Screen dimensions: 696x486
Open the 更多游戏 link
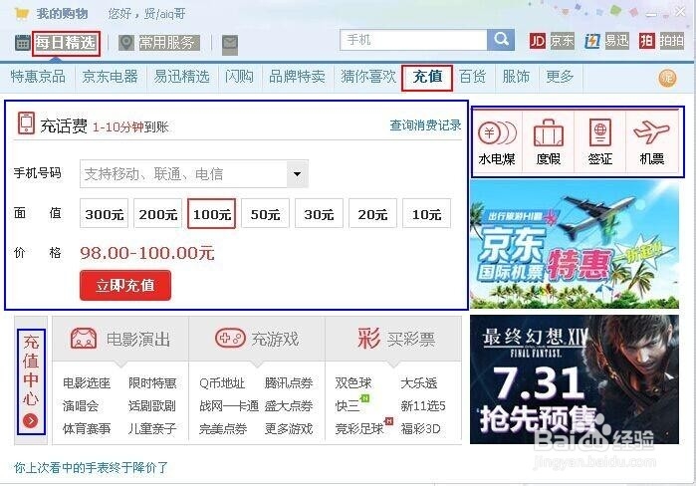tap(289, 429)
